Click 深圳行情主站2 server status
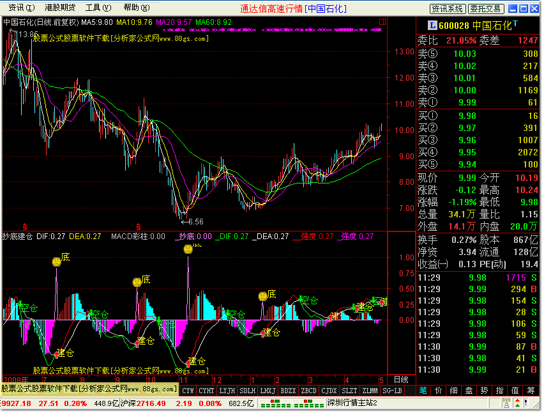This screenshot has width=544, height=413. point(352,403)
